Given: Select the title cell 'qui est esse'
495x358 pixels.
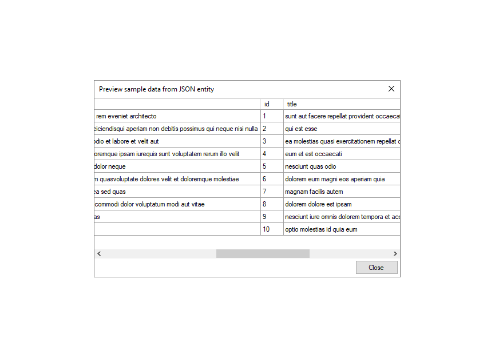Looking at the screenshot, I should [x=341, y=129].
